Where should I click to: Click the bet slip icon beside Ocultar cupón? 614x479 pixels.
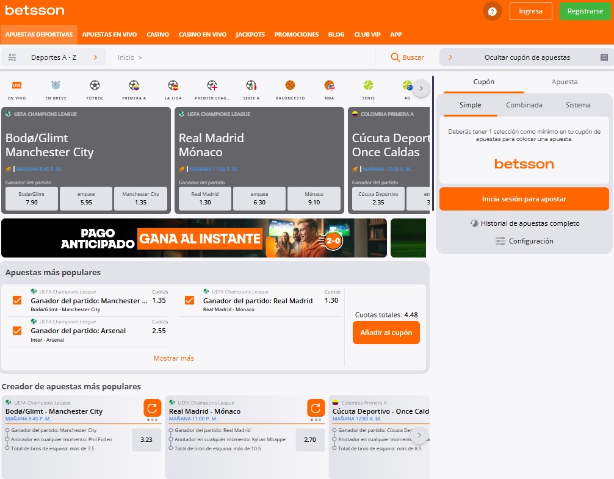(604, 57)
